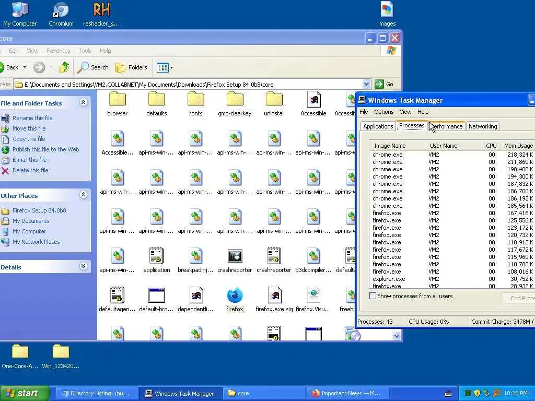Sort processes by Image Name column
Viewport: 535px width, 401px height.
(x=397, y=146)
